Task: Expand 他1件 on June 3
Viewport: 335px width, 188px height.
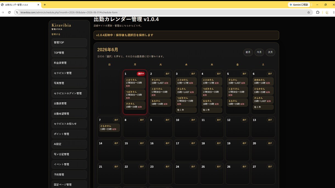Action: point(186,110)
